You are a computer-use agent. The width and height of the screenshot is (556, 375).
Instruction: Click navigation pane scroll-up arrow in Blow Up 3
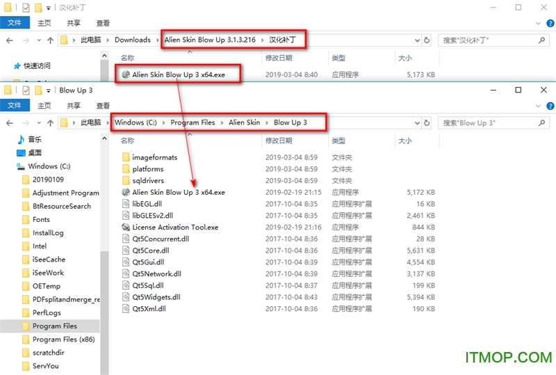pyautogui.click(x=104, y=138)
